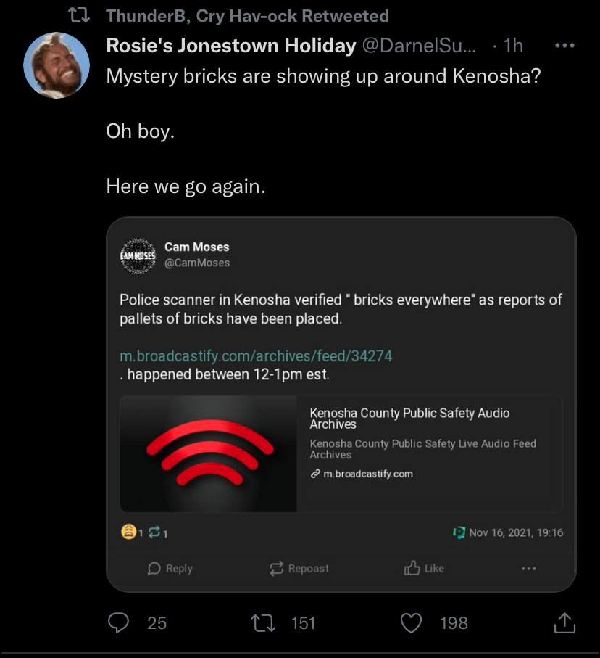This screenshot has height=658, width=600.
Task: Tap the @CamMoses handle
Action: coord(197,263)
